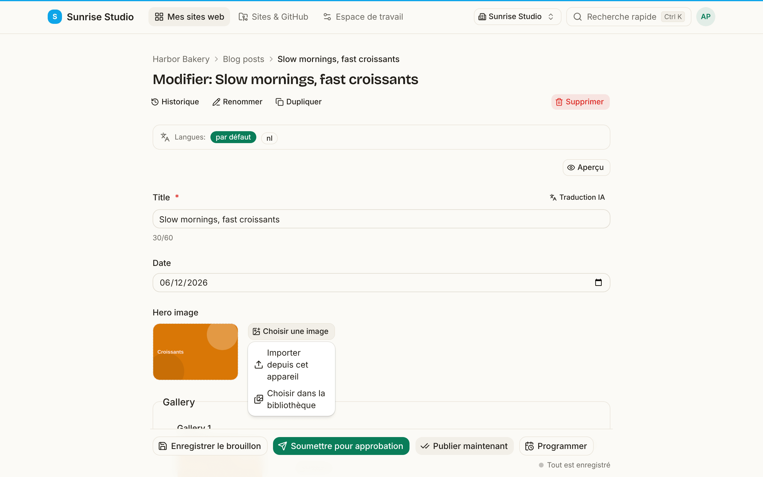Select Importer depuis cet appareil
763x477 pixels.
tap(291, 365)
